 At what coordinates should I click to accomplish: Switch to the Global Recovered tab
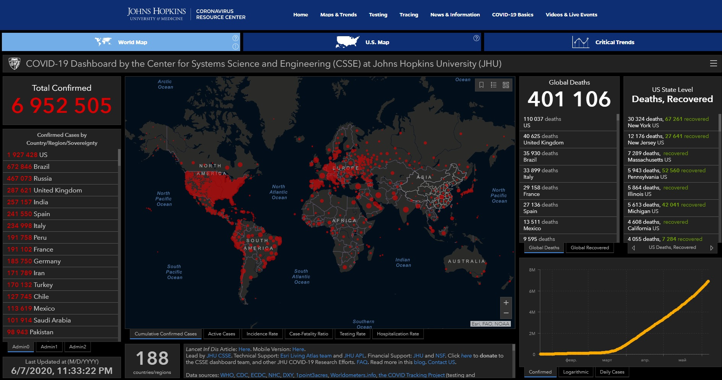pyautogui.click(x=590, y=248)
